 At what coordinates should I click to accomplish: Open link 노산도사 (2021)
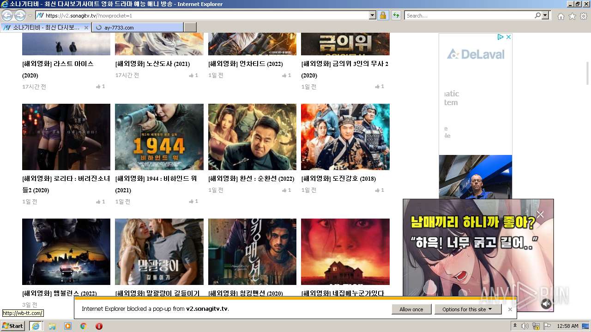click(x=152, y=64)
